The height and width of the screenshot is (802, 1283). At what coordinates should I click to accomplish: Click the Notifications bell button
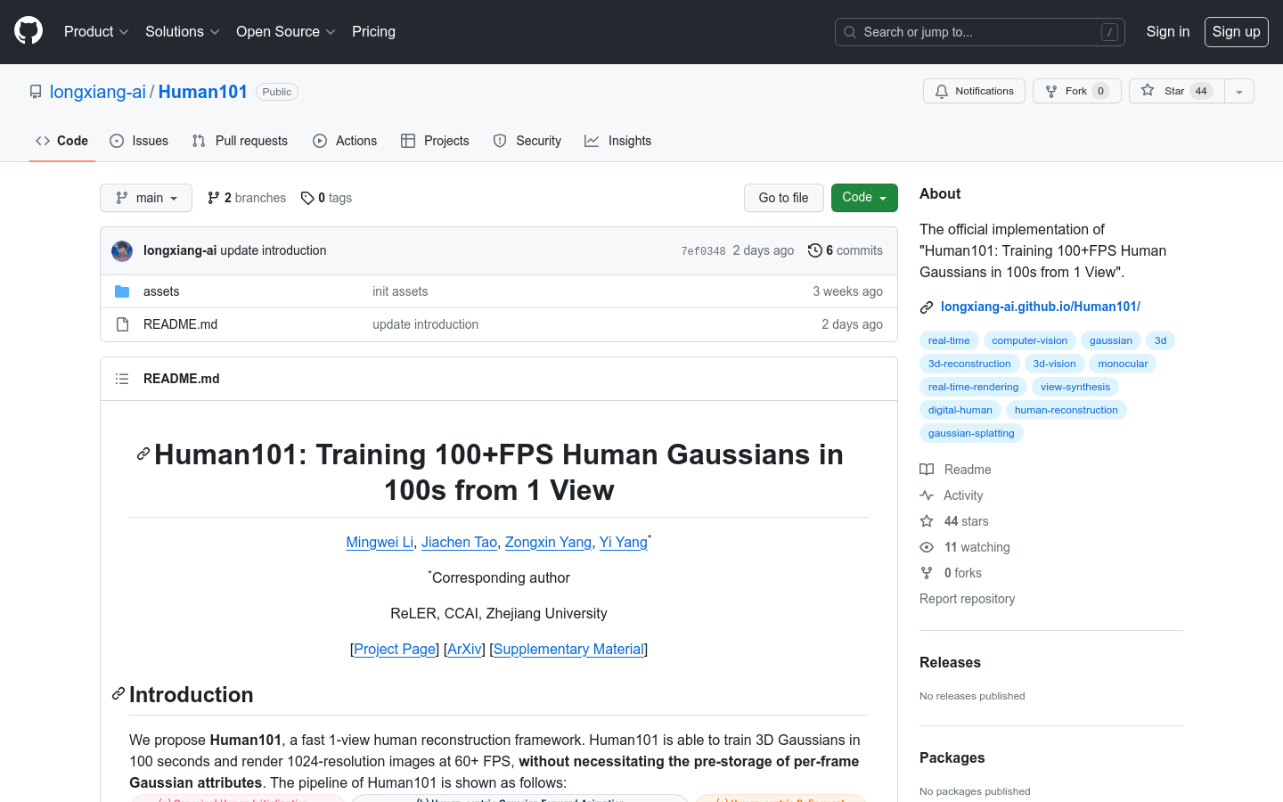pos(974,91)
